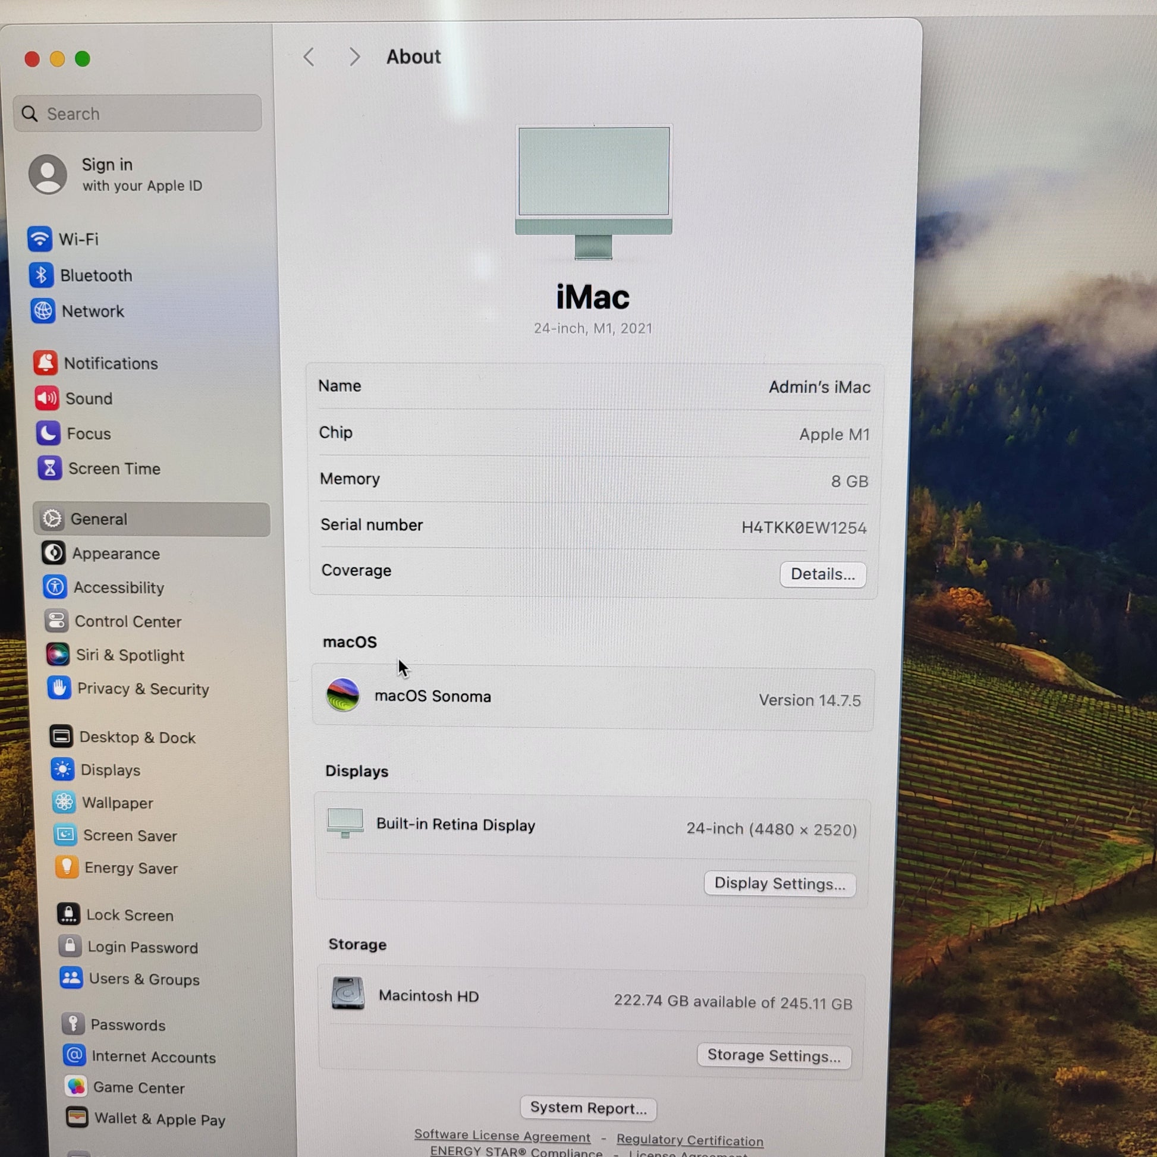Open Display Settings... button

click(x=779, y=884)
